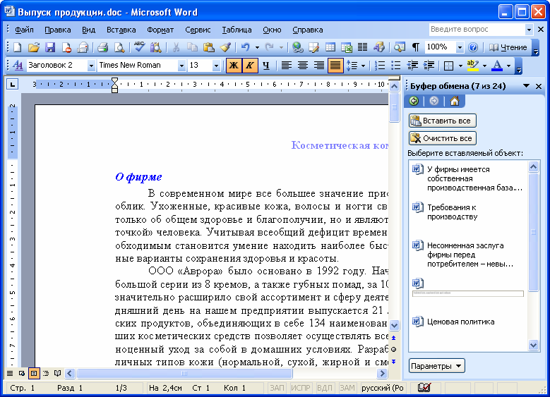Open the Таблица menu
Screen dimensions: 550x397
coord(237,30)
